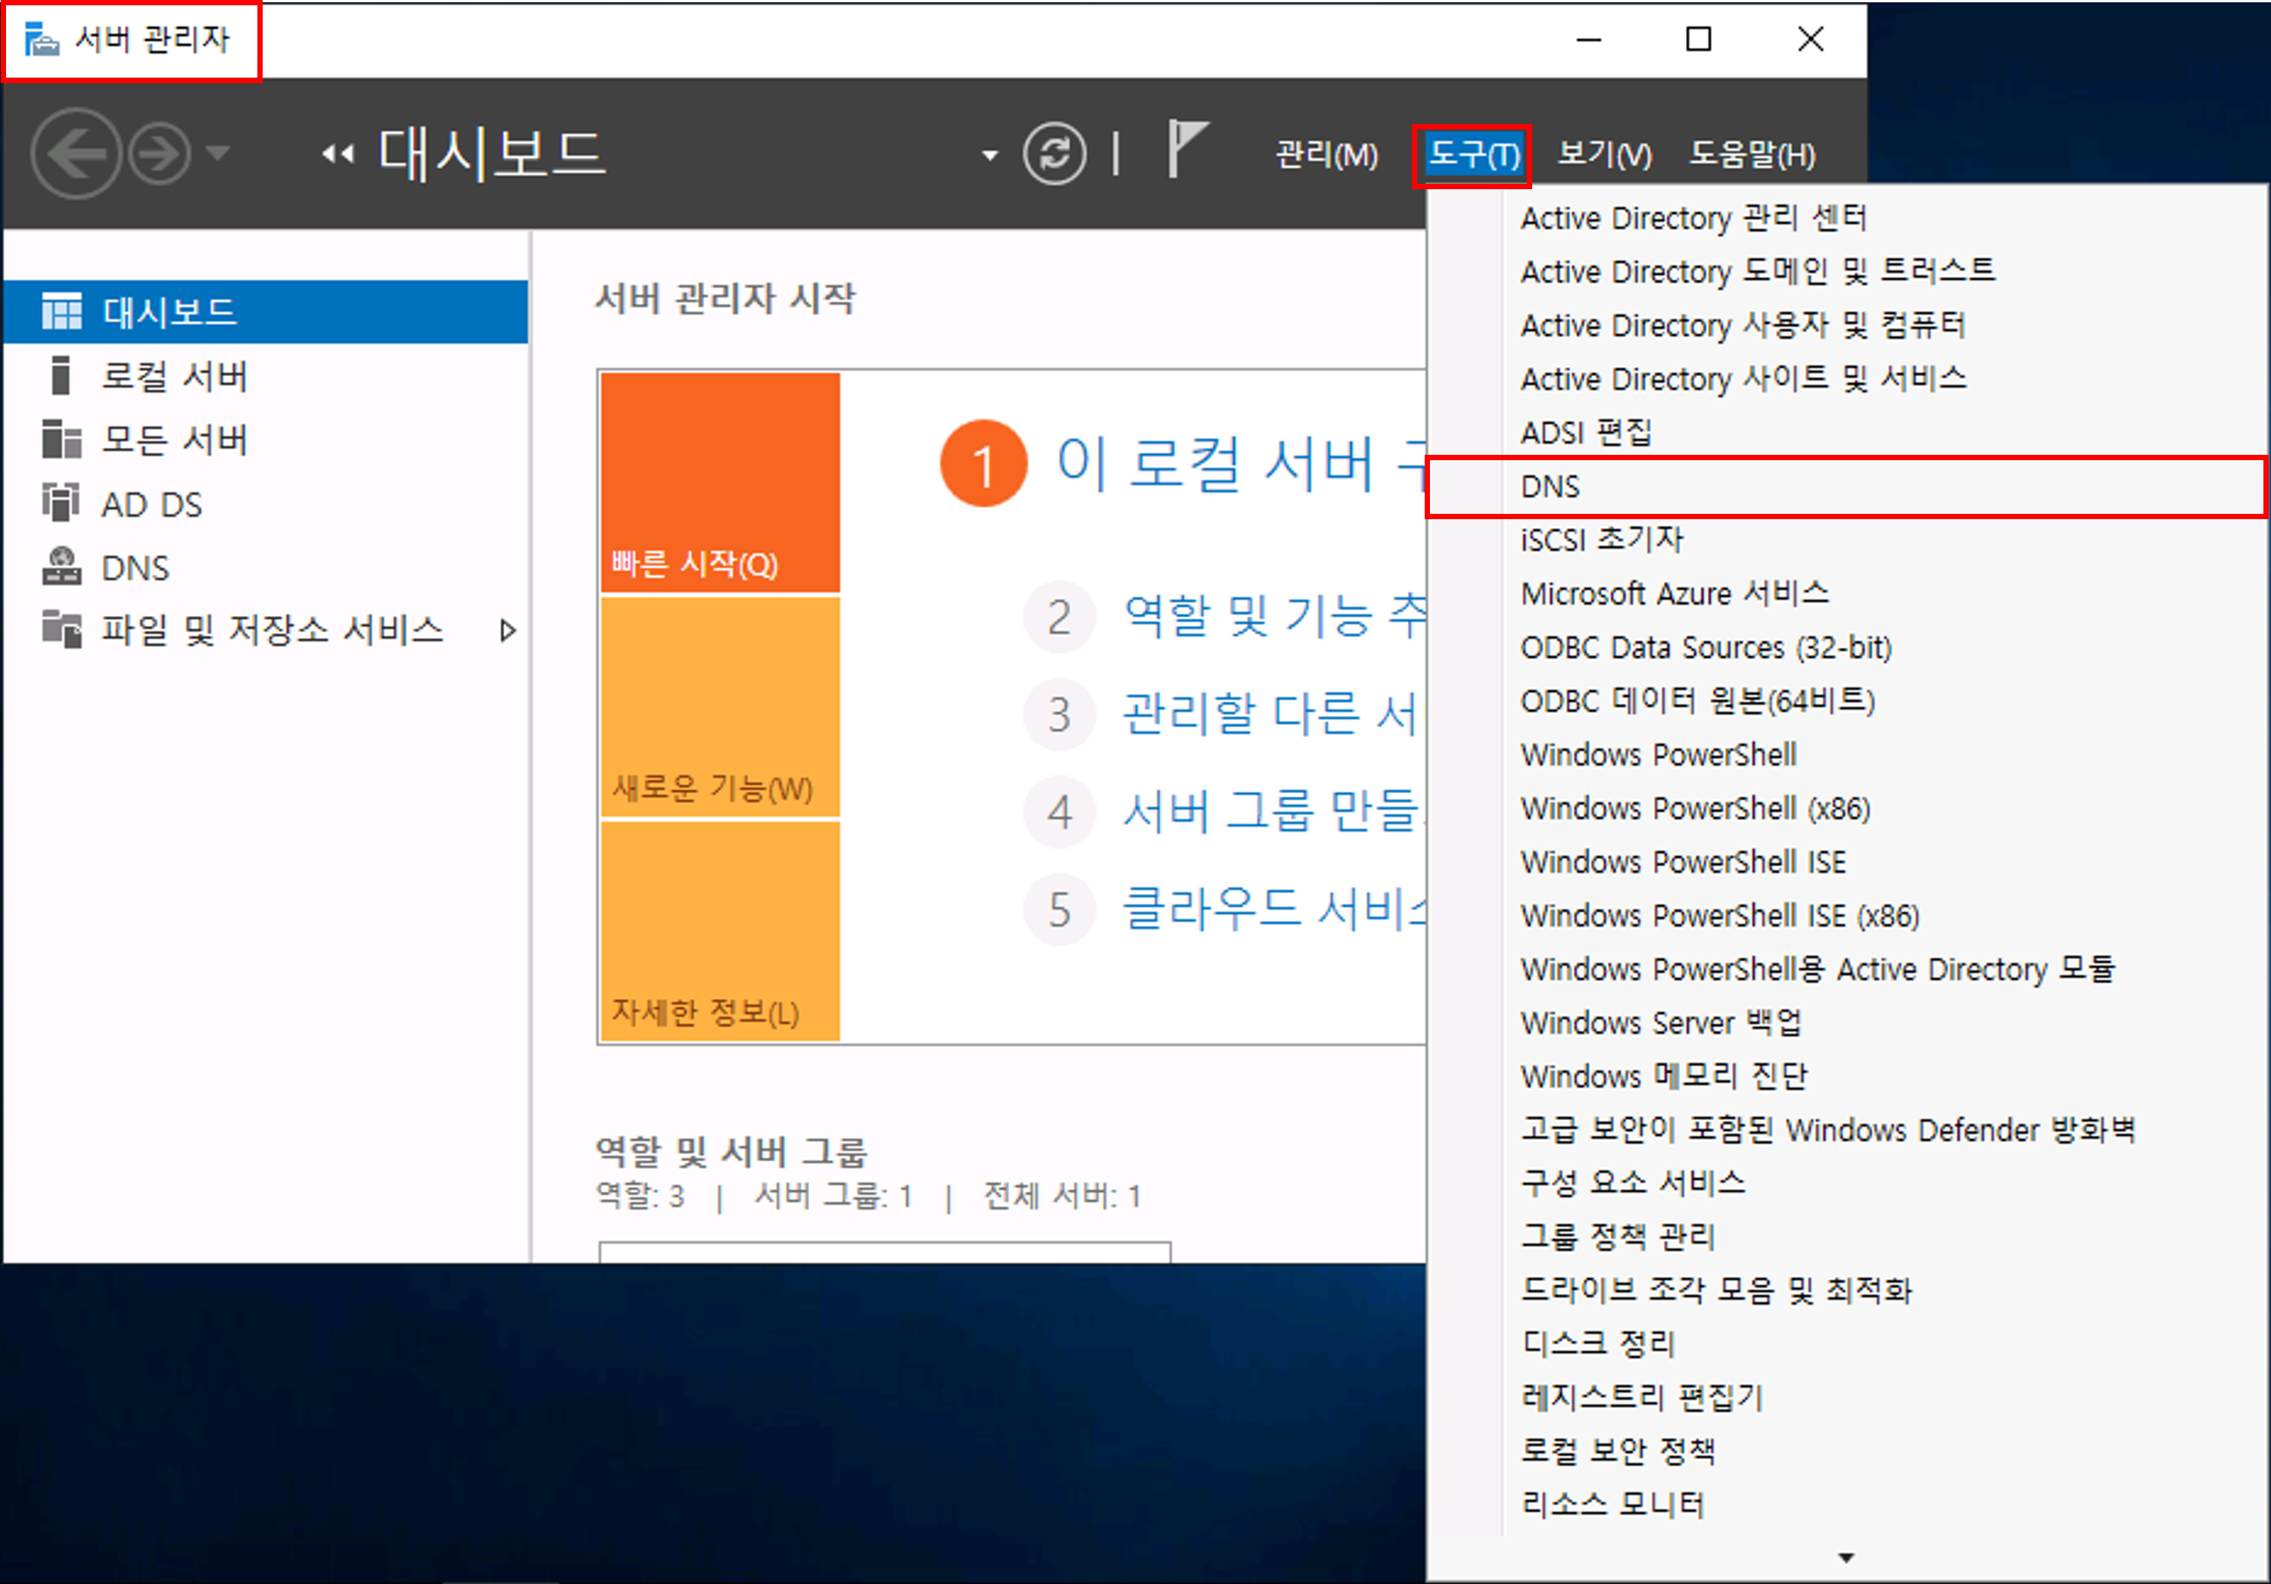
Task: Open the notifications flag
Action: pyautogui.click(x=1185, y=148)
